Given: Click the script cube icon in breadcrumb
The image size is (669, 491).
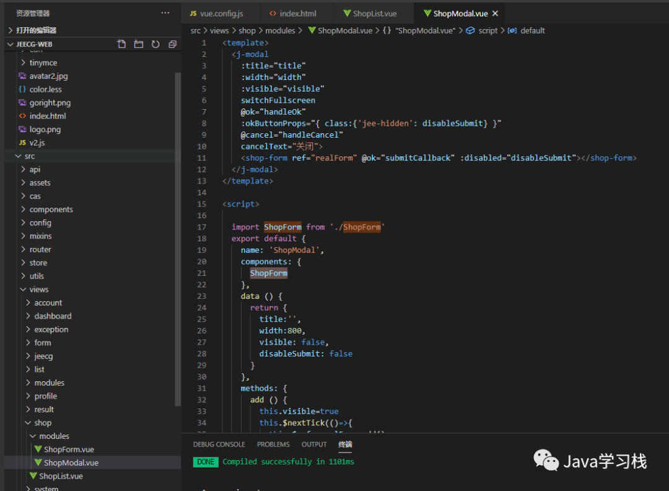Looking at the screenshot, I should click(x=470, y=30).
